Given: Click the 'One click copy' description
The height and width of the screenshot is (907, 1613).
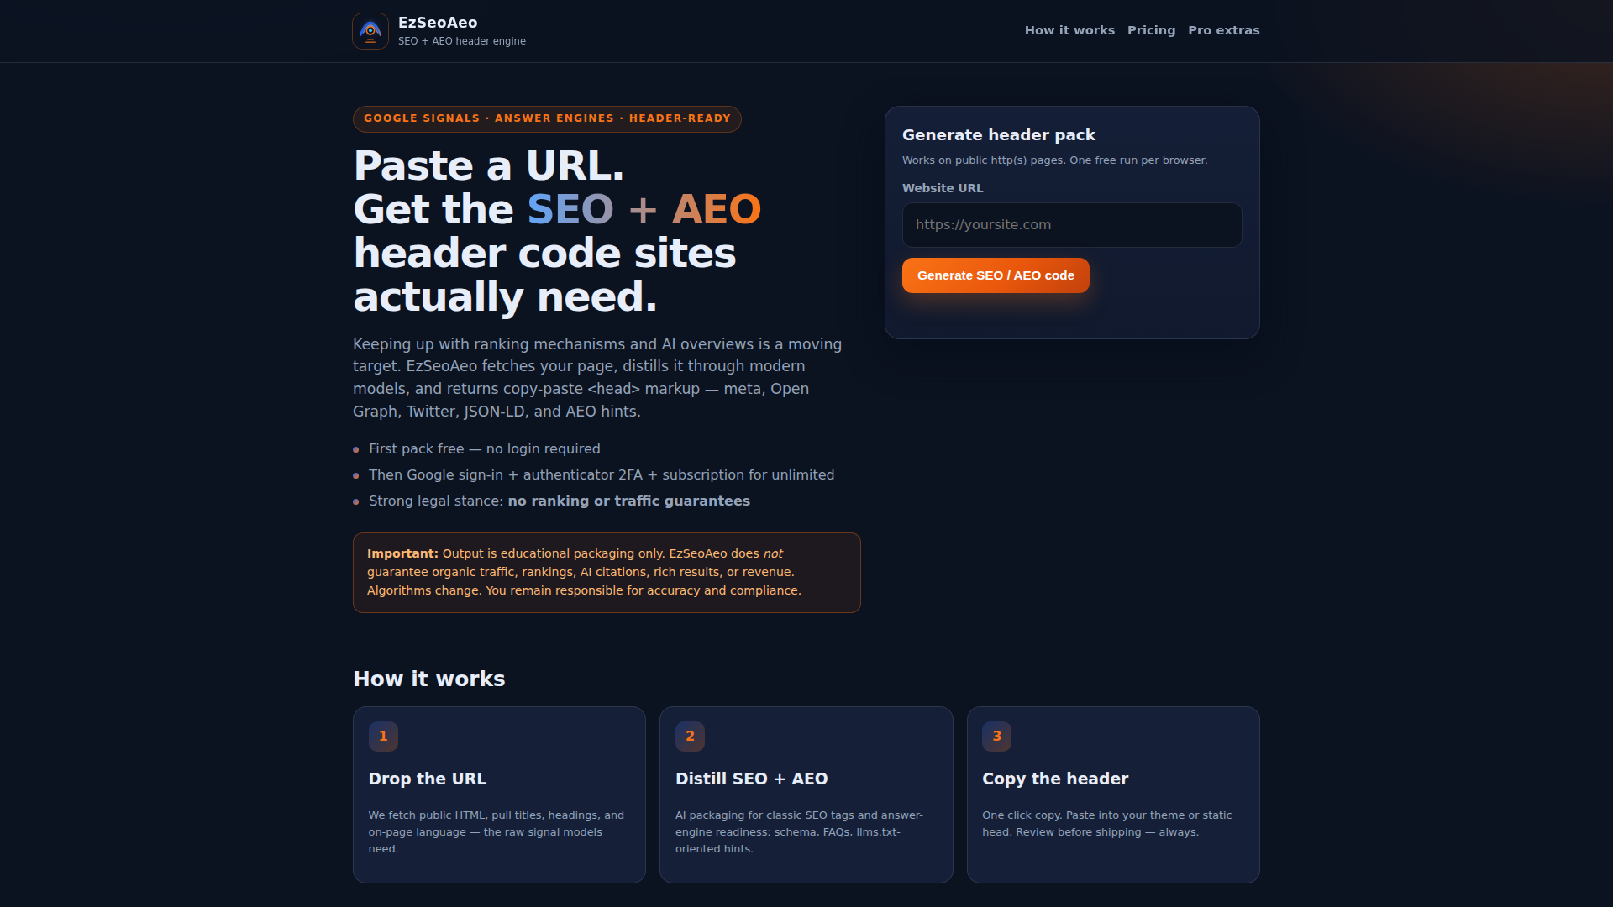Looking at the screenshot, I should 1107,824.
